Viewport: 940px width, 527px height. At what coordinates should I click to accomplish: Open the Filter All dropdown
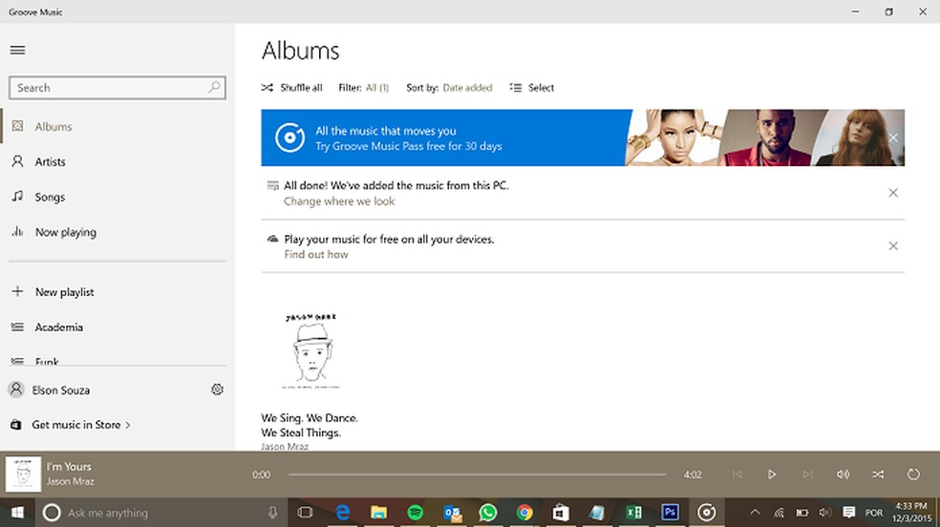[x=363, y=88]
